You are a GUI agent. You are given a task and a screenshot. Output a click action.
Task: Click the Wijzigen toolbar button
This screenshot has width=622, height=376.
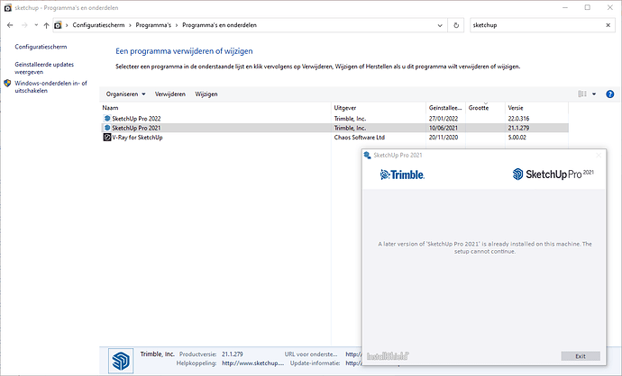pos(206,94)
